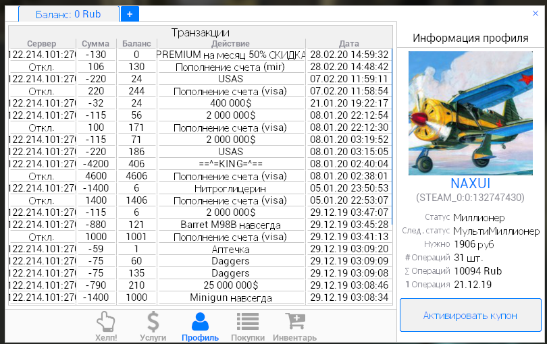Select the Barret M98B навсегда transaction
The image size is (547, 344).
(231, 225)
